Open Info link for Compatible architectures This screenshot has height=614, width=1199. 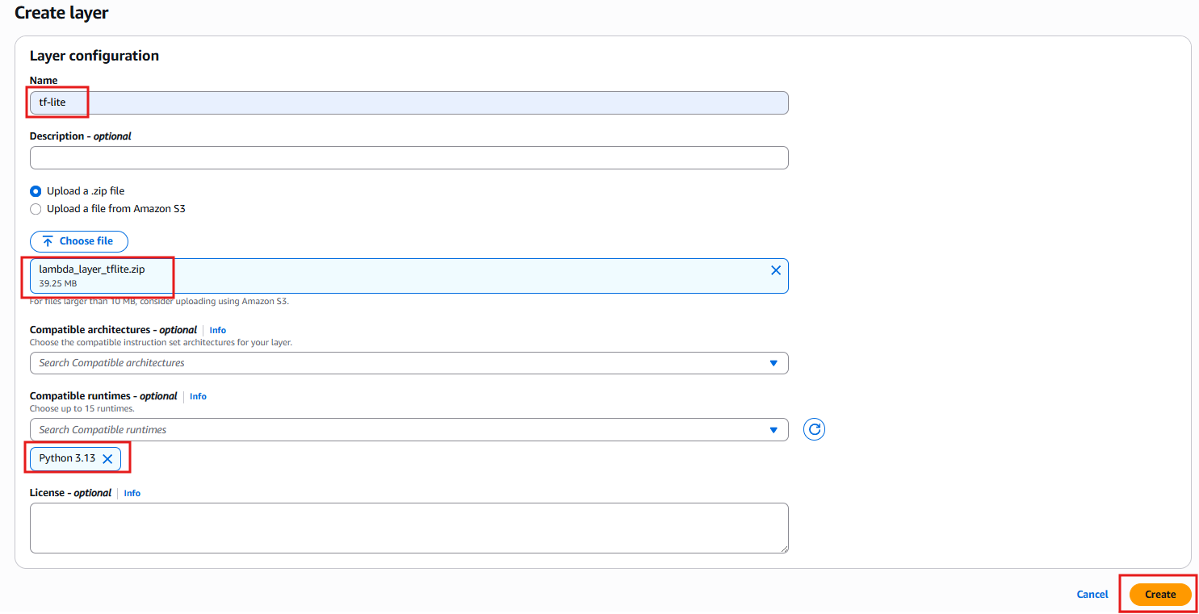coord(218,330)
